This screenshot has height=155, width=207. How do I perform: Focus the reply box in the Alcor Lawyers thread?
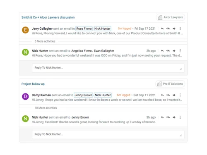[x=108, y=68]
